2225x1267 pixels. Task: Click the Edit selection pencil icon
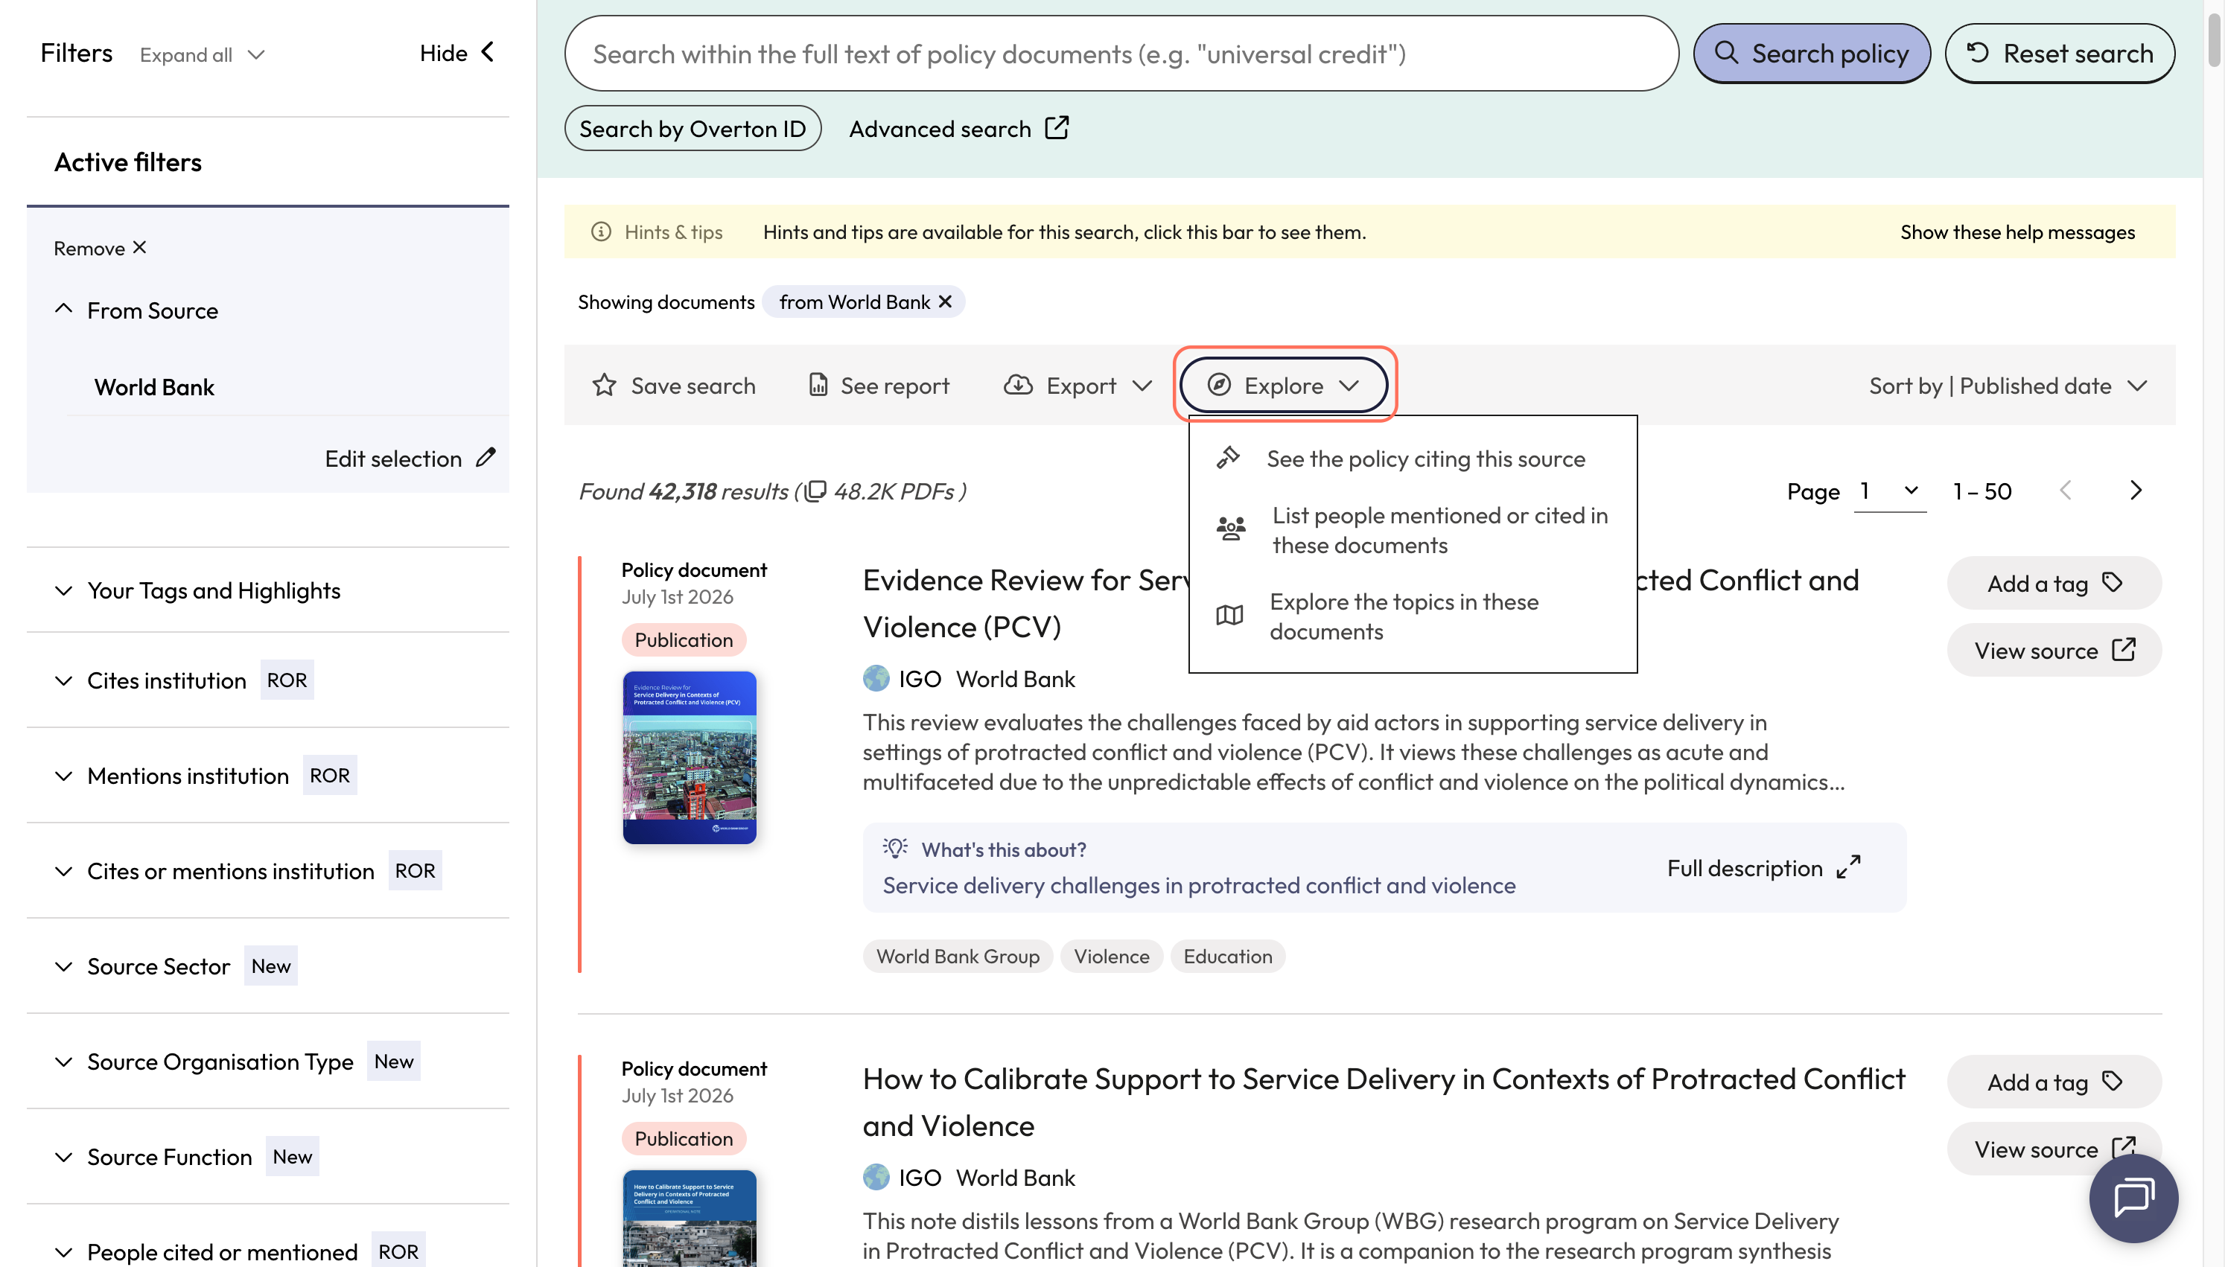click(486, 458)
